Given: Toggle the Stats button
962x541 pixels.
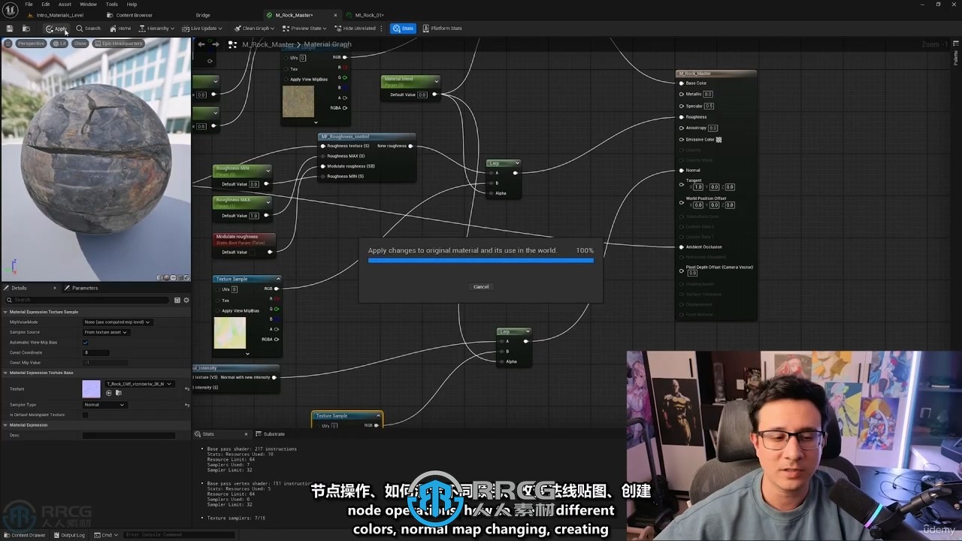Looking at the screenshot, I should (x=403, y=29).
